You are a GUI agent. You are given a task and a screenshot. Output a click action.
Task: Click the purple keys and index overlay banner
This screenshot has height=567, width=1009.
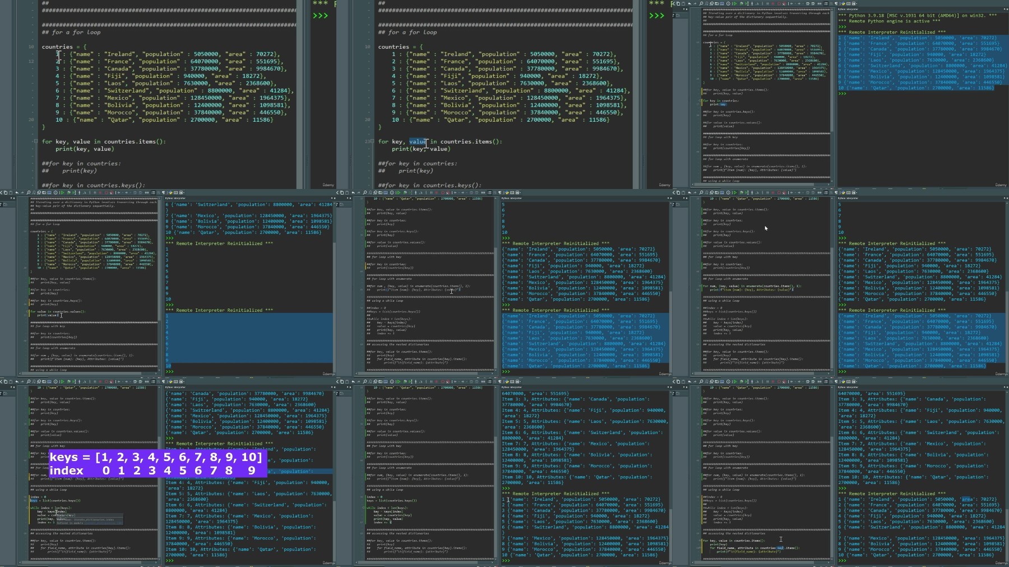158,464
